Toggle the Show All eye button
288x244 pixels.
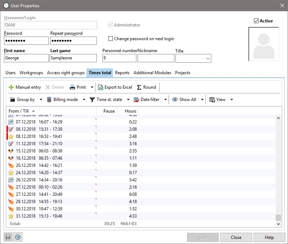click(x=175, y=100)
